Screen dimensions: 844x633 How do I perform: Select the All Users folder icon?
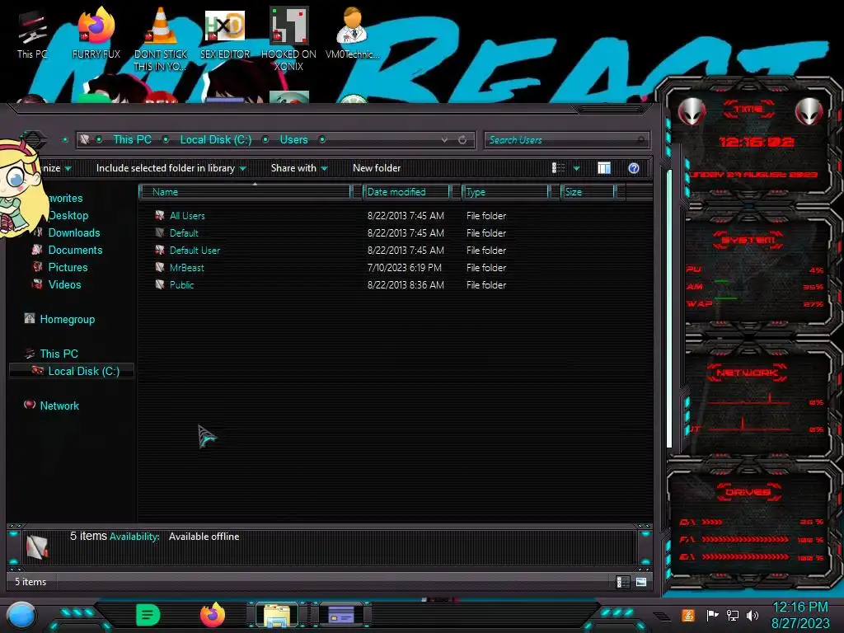click(159, 216)
